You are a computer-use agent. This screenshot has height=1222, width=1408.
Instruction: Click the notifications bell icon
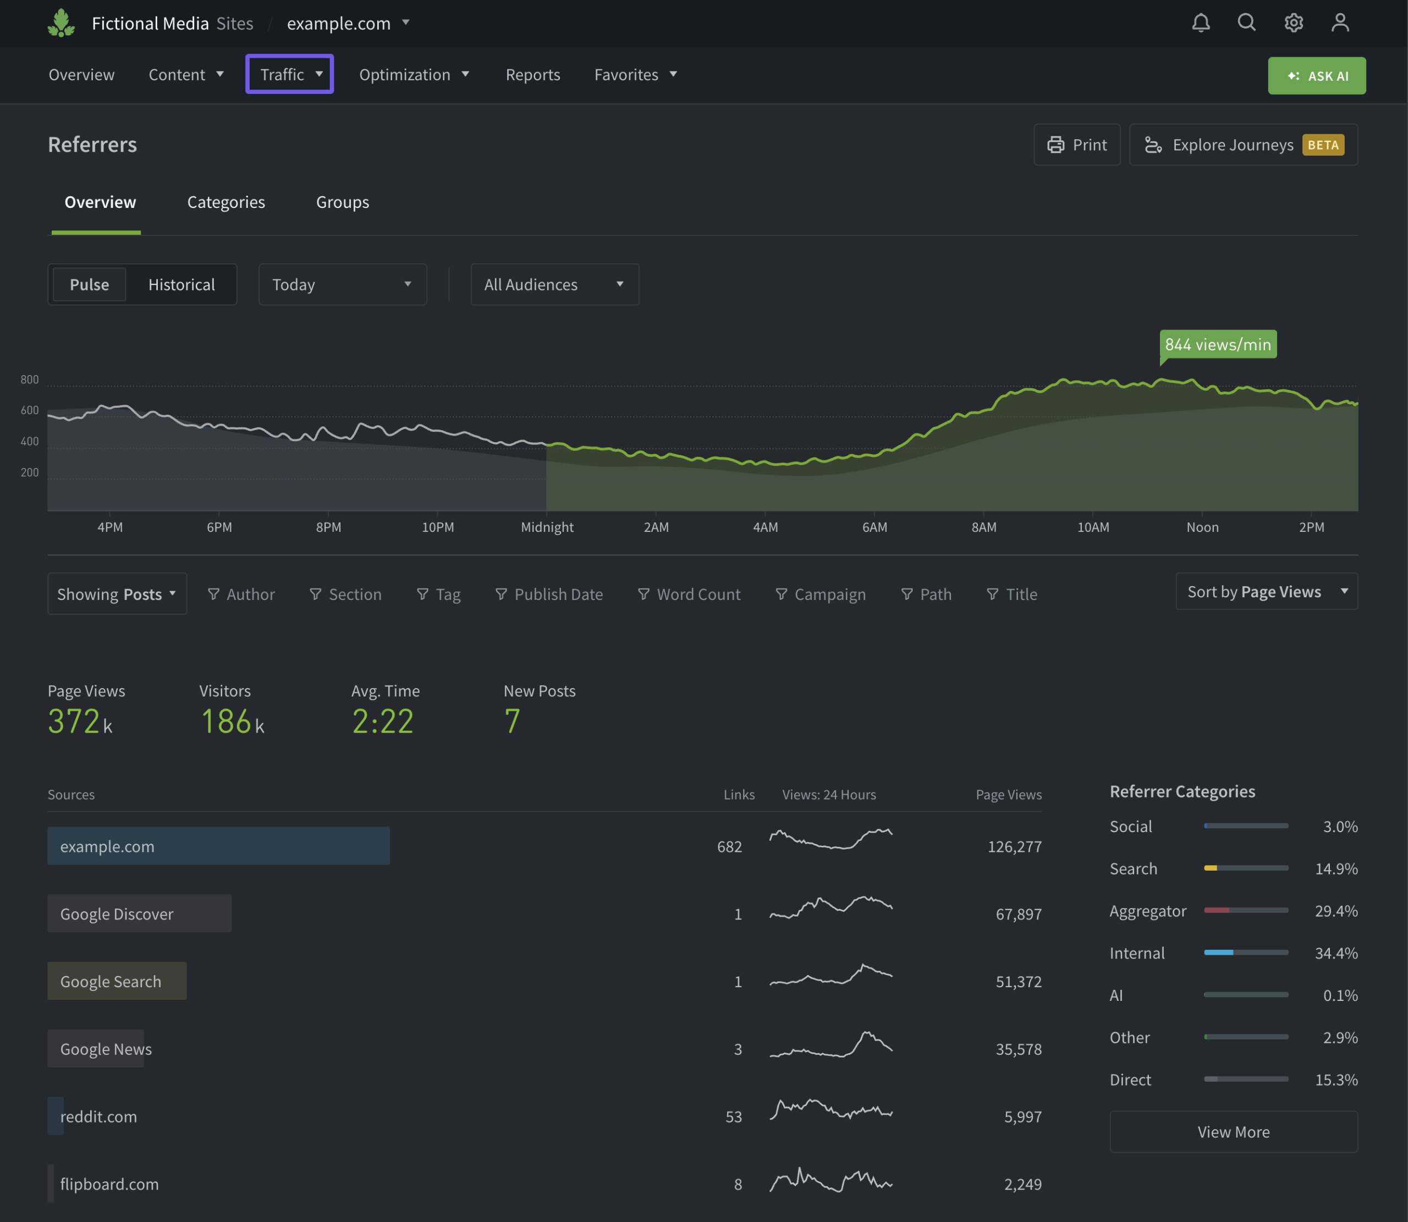[1201, 23]
